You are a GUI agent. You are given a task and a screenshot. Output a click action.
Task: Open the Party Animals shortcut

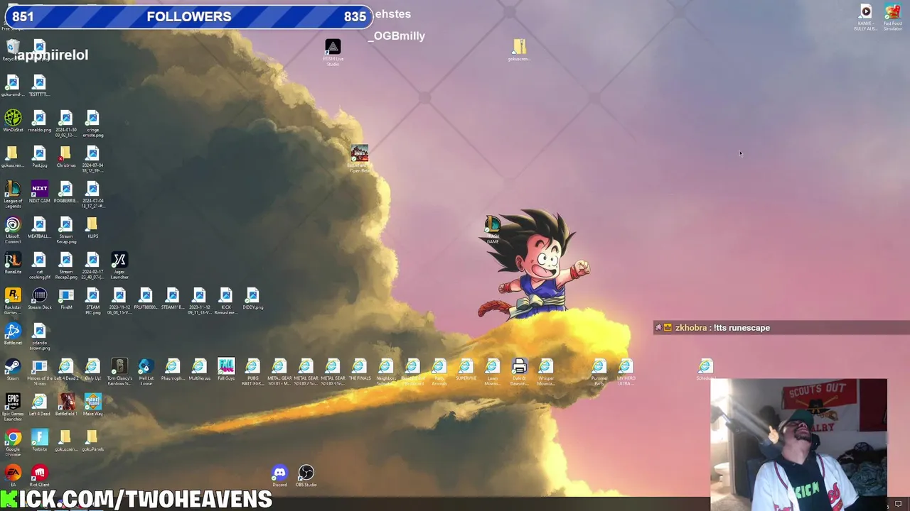(439, 372)
